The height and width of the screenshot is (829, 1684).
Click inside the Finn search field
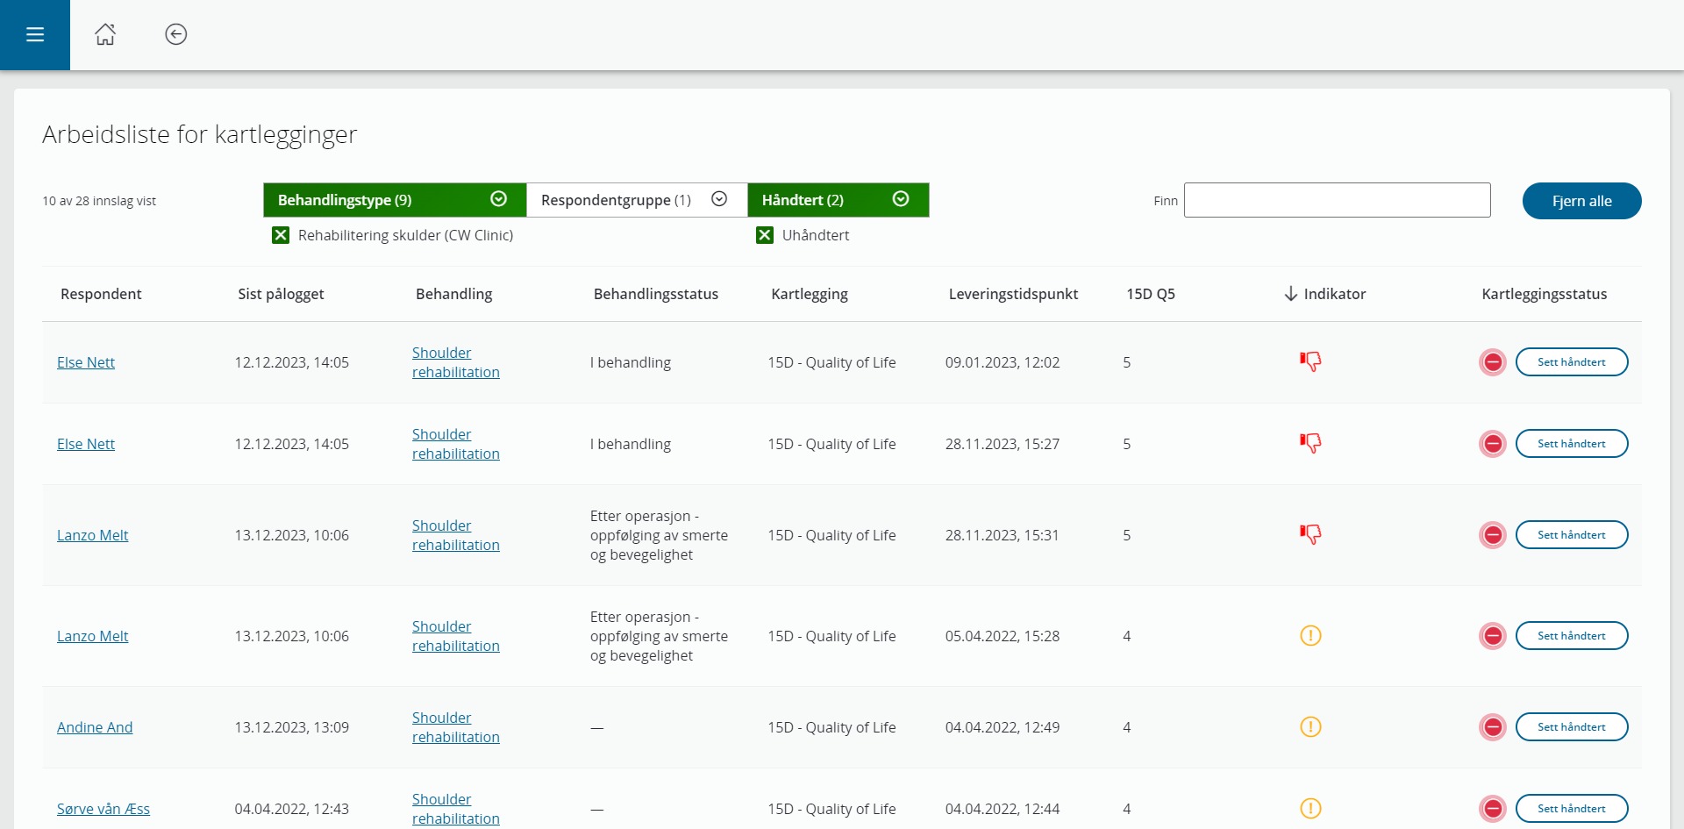1336,200
